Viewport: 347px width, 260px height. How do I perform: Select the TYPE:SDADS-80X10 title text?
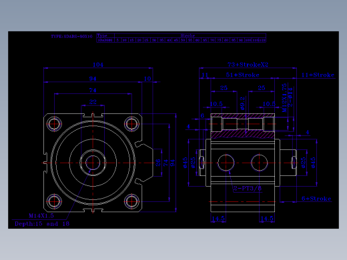pyautogui.click(x=71, y=37)
